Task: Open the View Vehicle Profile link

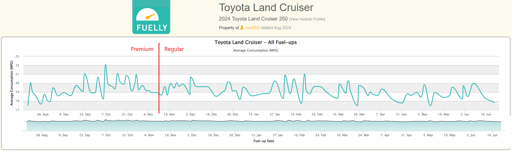Action: 307,19
